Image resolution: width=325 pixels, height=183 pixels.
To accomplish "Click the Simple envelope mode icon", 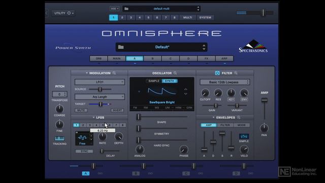I will click(x=244, y=136).
